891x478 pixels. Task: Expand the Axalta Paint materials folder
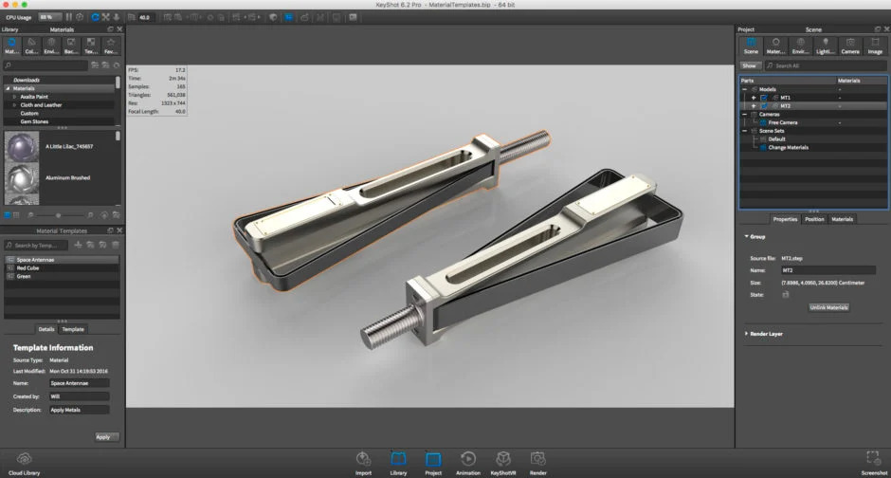14,97
